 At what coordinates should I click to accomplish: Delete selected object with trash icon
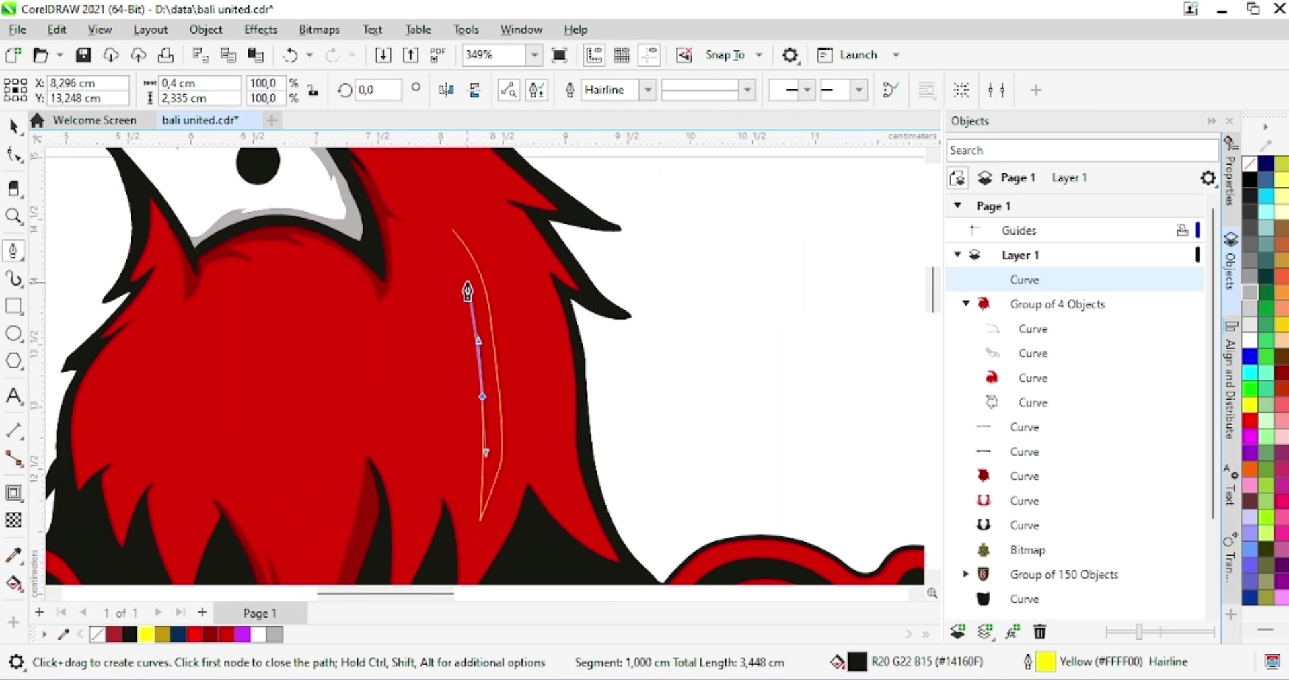pos(1040,632)
